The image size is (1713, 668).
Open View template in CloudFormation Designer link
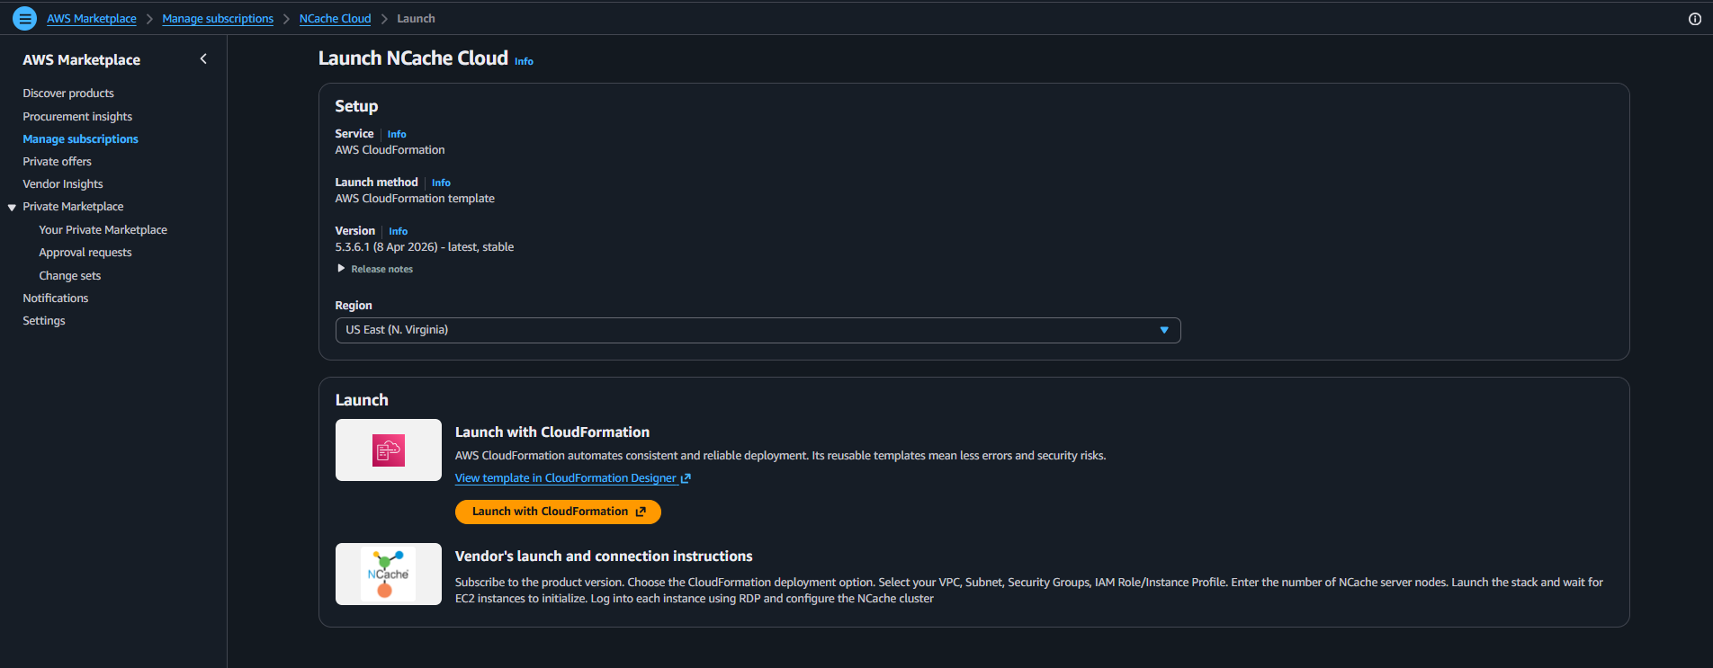[x=572, y=478]
